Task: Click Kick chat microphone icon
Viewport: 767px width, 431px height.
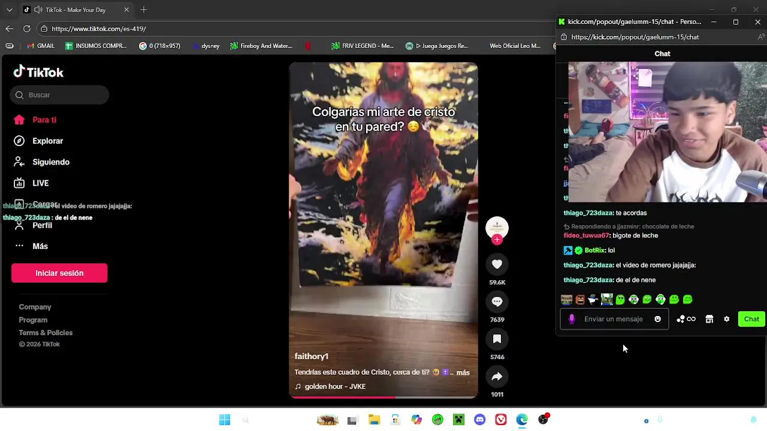Action: [572, 319]
